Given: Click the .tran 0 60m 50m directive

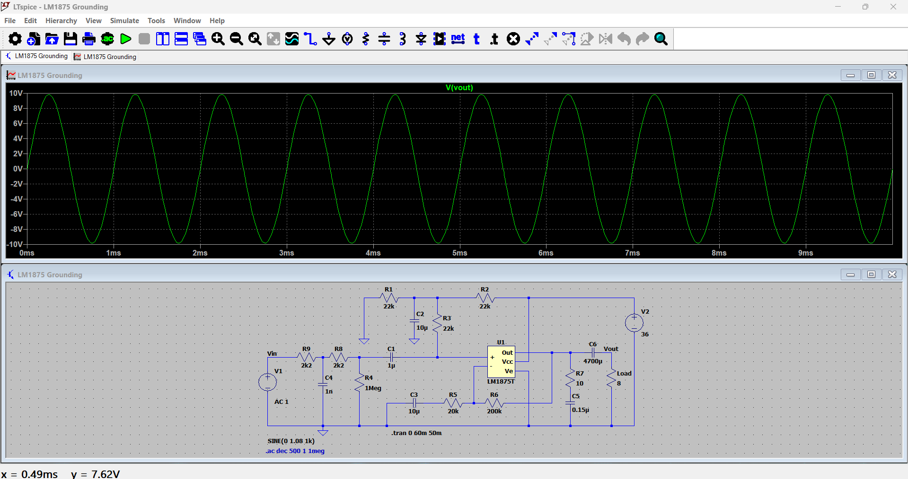Looking at the screenshot, I should coord(416,433).
